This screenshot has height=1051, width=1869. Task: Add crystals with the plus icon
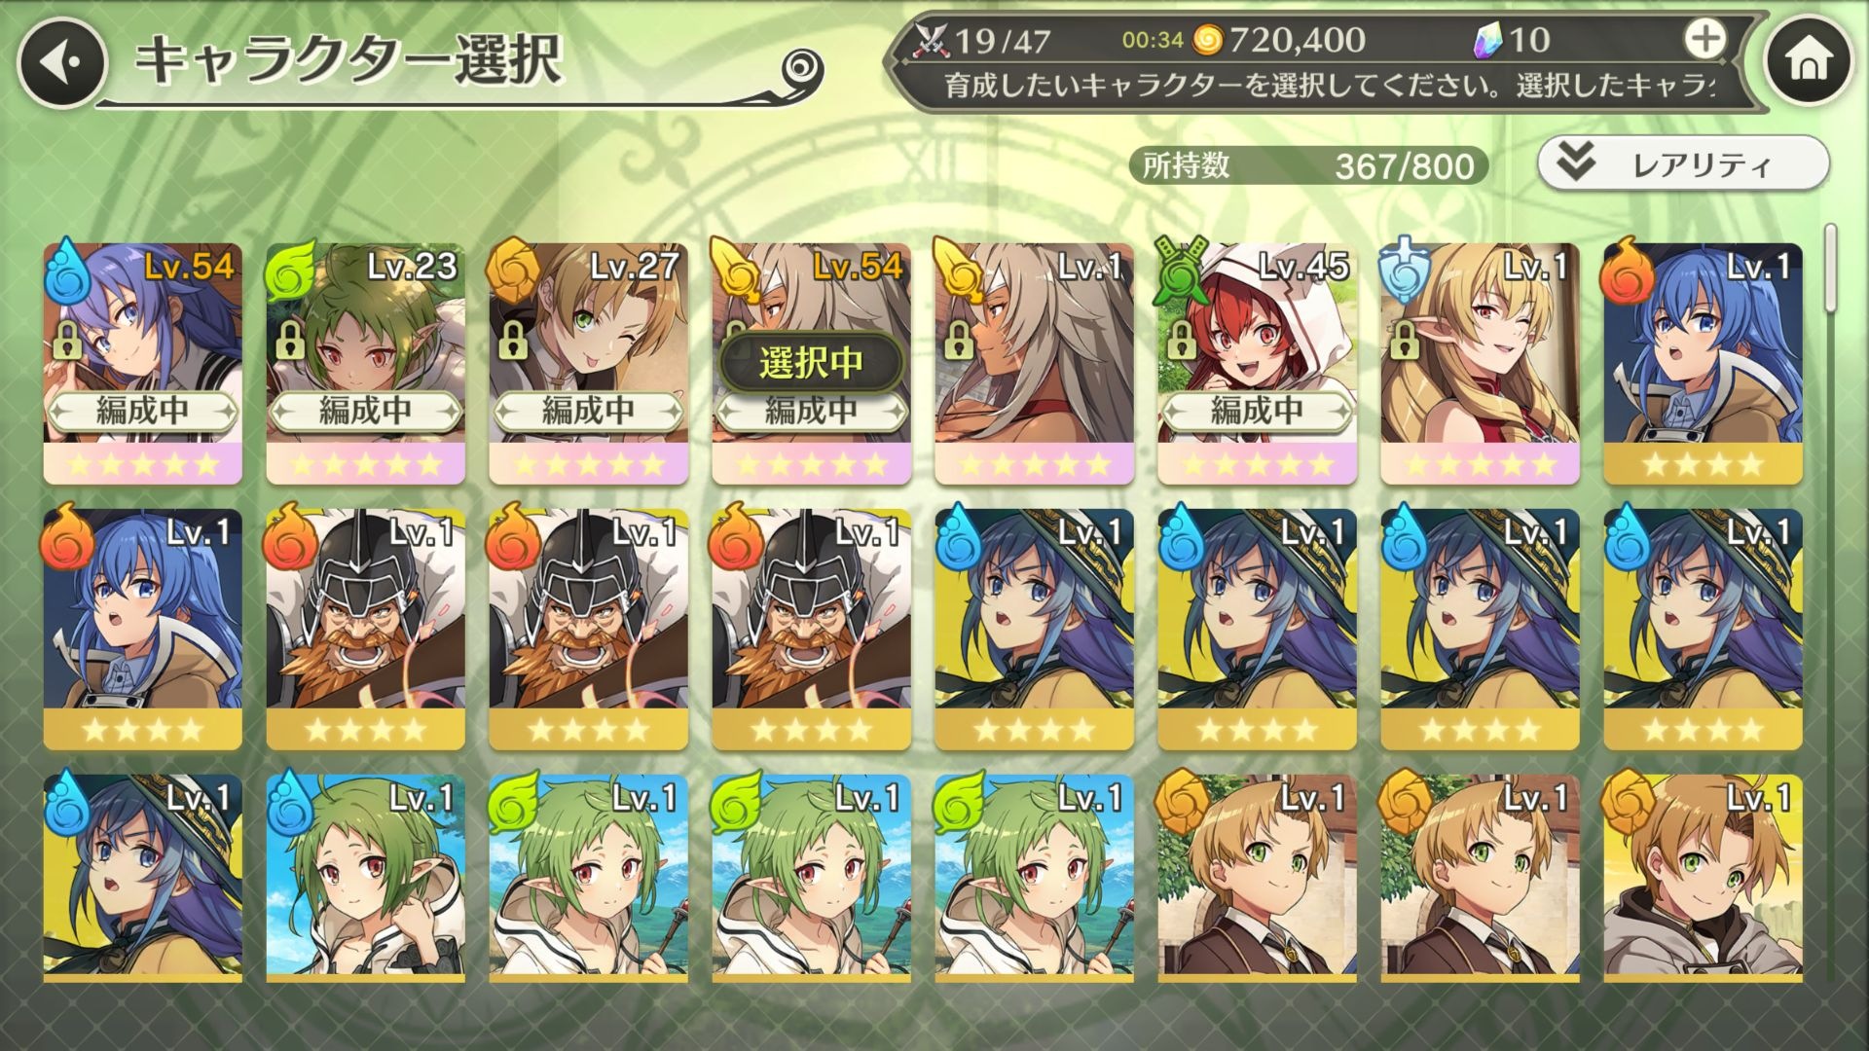pos(1704,40)
